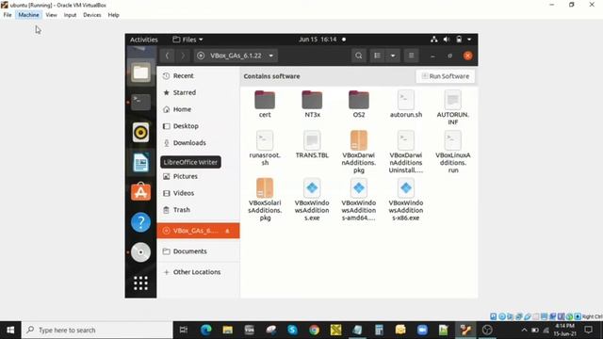The image size is (603, 339).
Task: Show Applications grid in the dock
Action: [x=140, y=282]
